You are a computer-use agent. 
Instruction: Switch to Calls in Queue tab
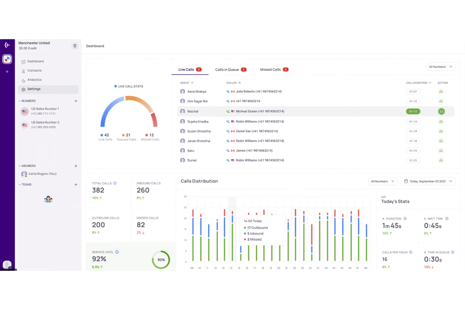[231, 70]
